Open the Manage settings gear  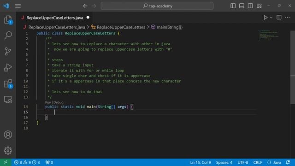[x=8, y=150]
